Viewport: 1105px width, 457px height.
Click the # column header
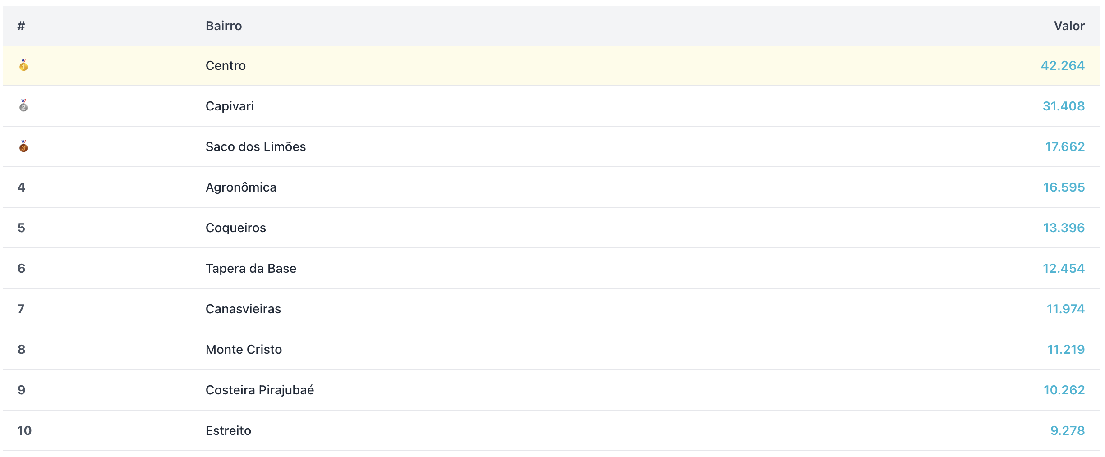21,26
